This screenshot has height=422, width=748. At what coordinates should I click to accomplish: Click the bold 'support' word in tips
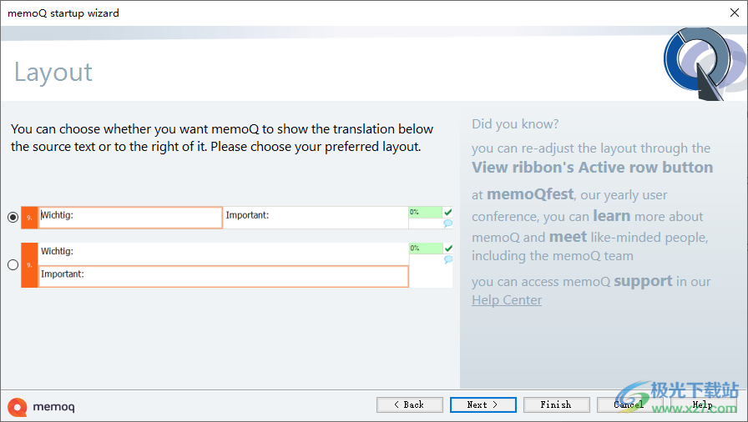coord(643,281)
